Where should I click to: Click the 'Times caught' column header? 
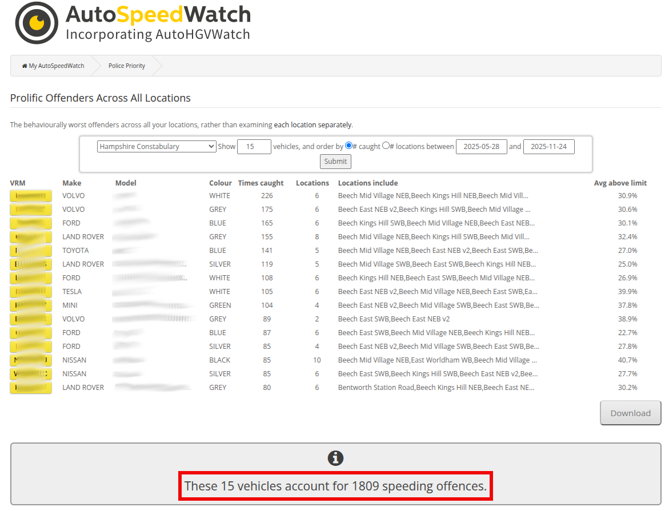pos(261,183)
